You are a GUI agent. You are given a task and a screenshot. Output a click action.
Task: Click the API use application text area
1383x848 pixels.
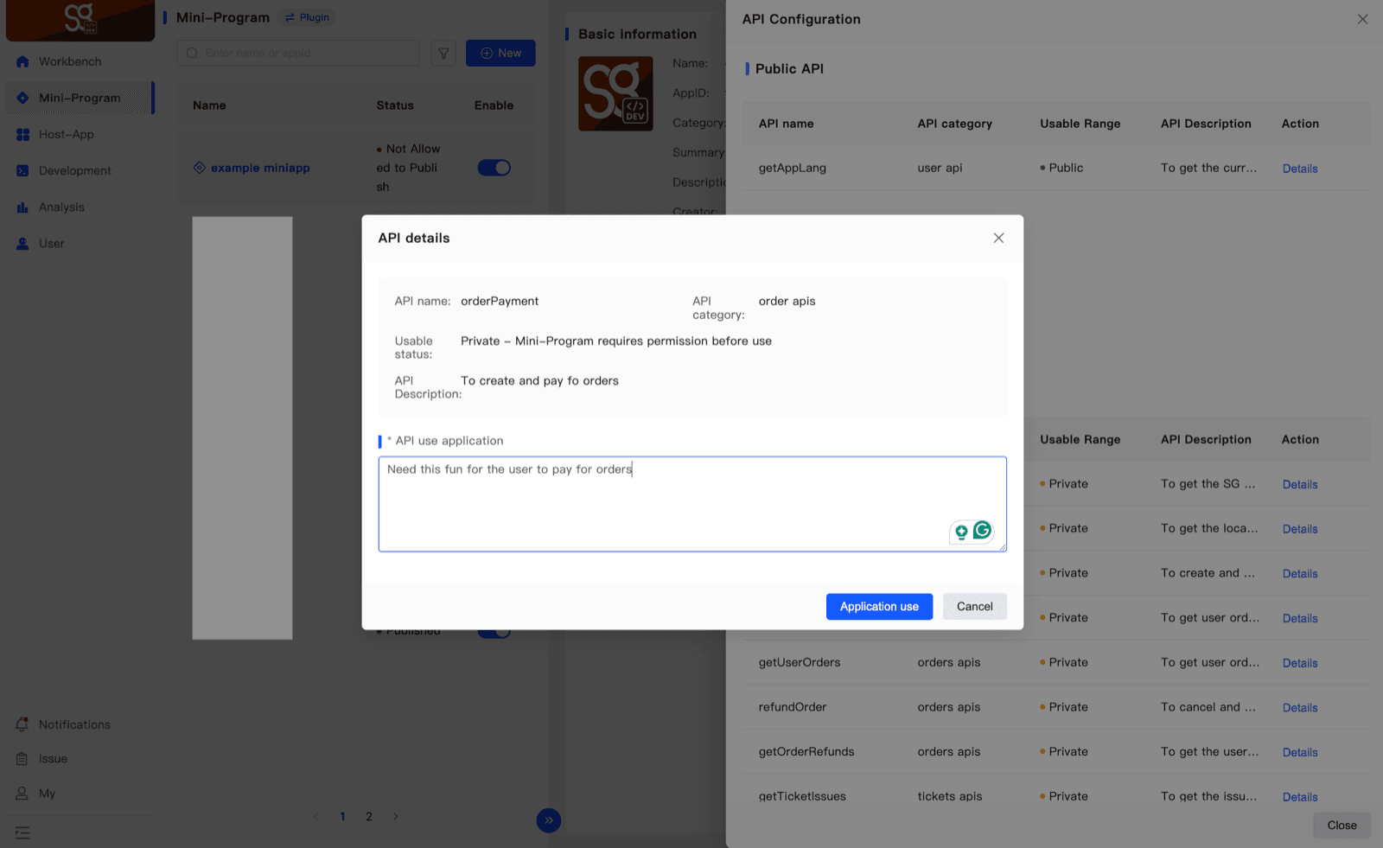pos(692,504)
